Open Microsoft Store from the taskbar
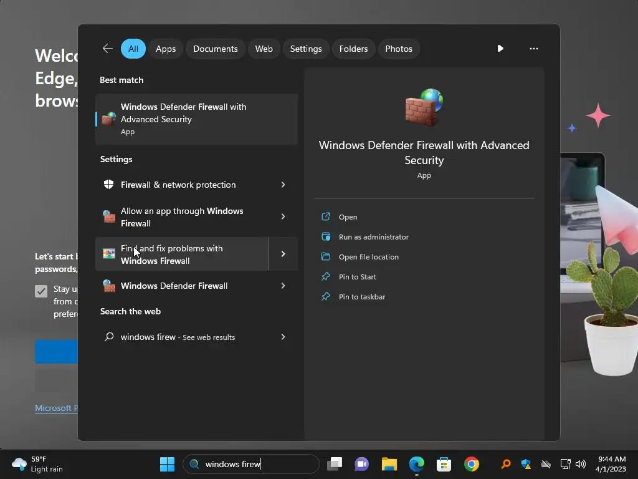The width and height of the screenshot is (638, 479). click(x=444, y=464)
